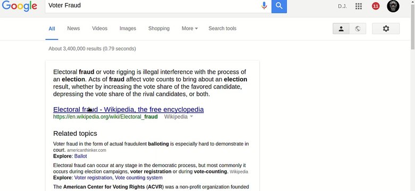
Task: Hide private results with the globe icon
Action: click(358, 29)
